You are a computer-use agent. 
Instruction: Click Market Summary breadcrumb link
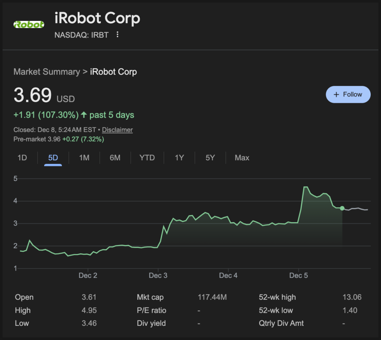coord(47,72)
